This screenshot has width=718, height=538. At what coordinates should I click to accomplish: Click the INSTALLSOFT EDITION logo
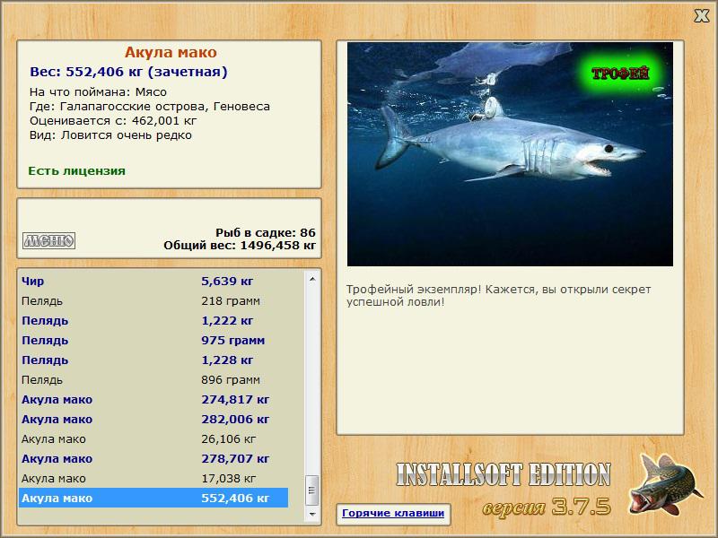tap(503, 474)
